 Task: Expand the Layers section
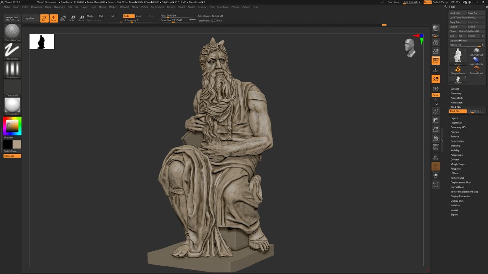coord(454,118)
